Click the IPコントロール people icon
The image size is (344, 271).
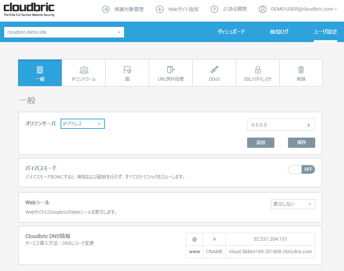[x=84, y=70]
